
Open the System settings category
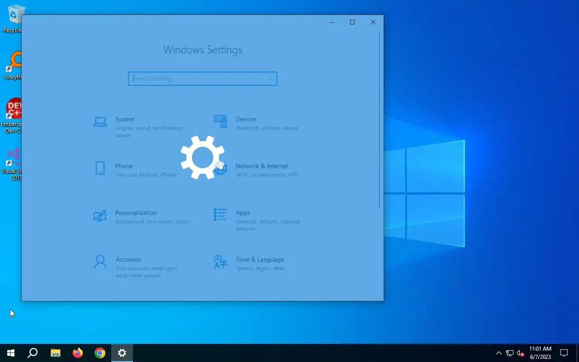click(142, 127)
